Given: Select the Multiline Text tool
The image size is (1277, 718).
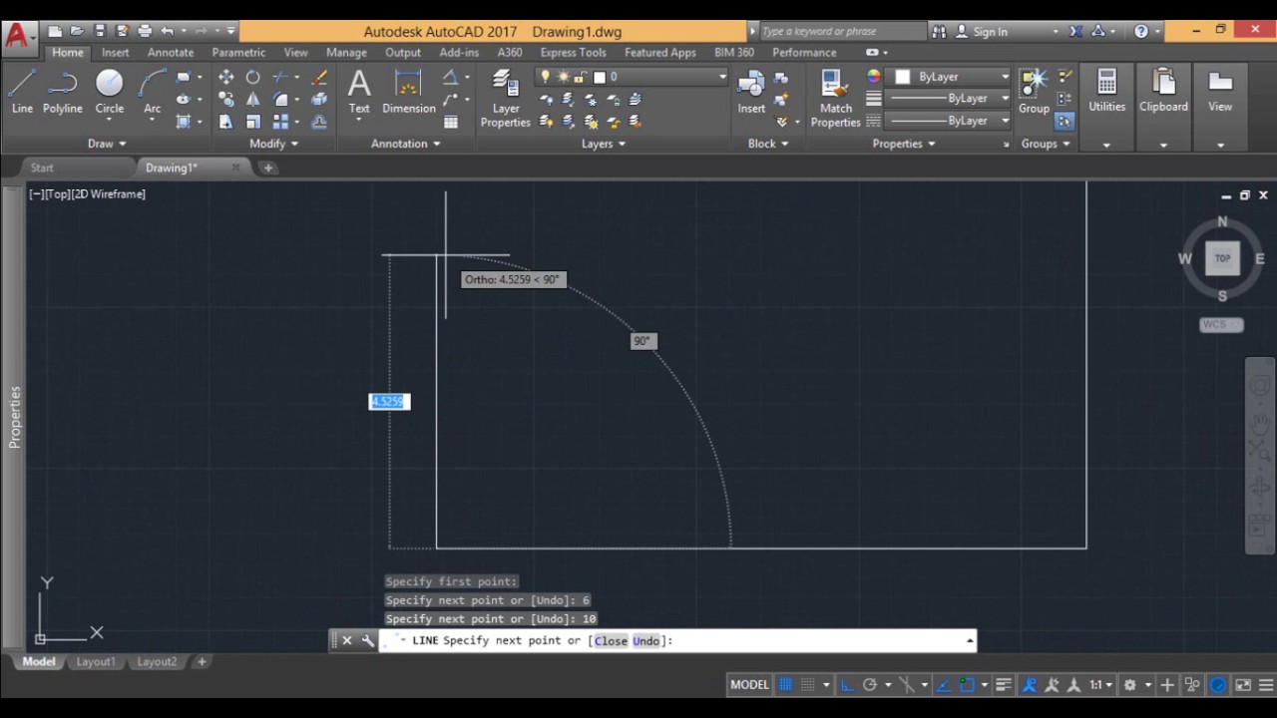Looking at the screenshot, I should (359, 90).
